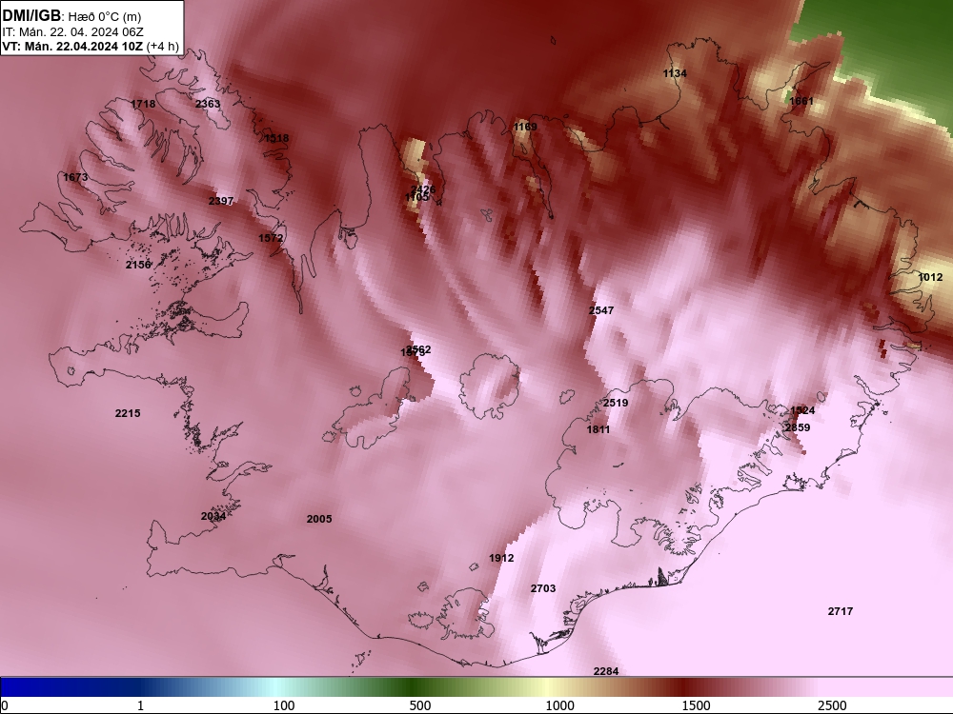Select the 1718 value label on the map

point(143,104)
